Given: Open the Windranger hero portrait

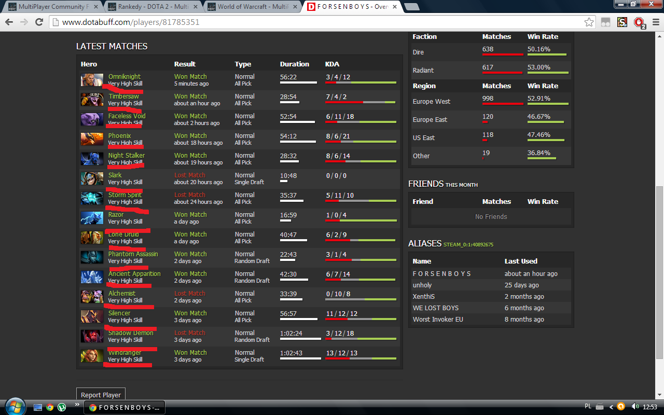Looking at the screenshot, I should [92, 356].
